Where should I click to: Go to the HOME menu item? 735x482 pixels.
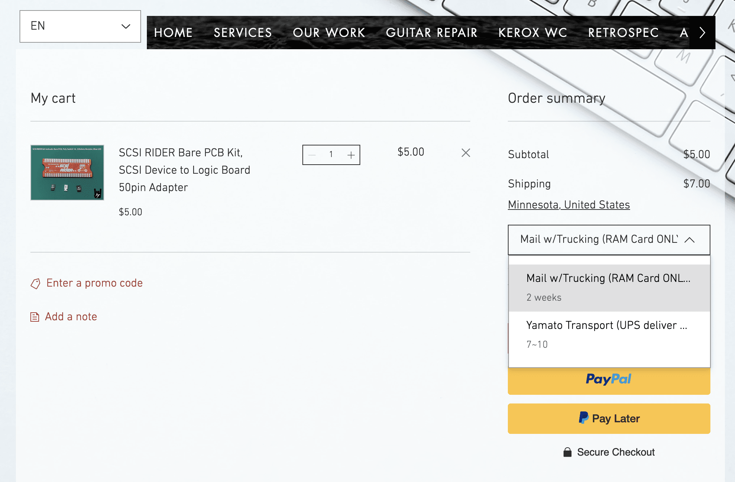pos(173,33)
